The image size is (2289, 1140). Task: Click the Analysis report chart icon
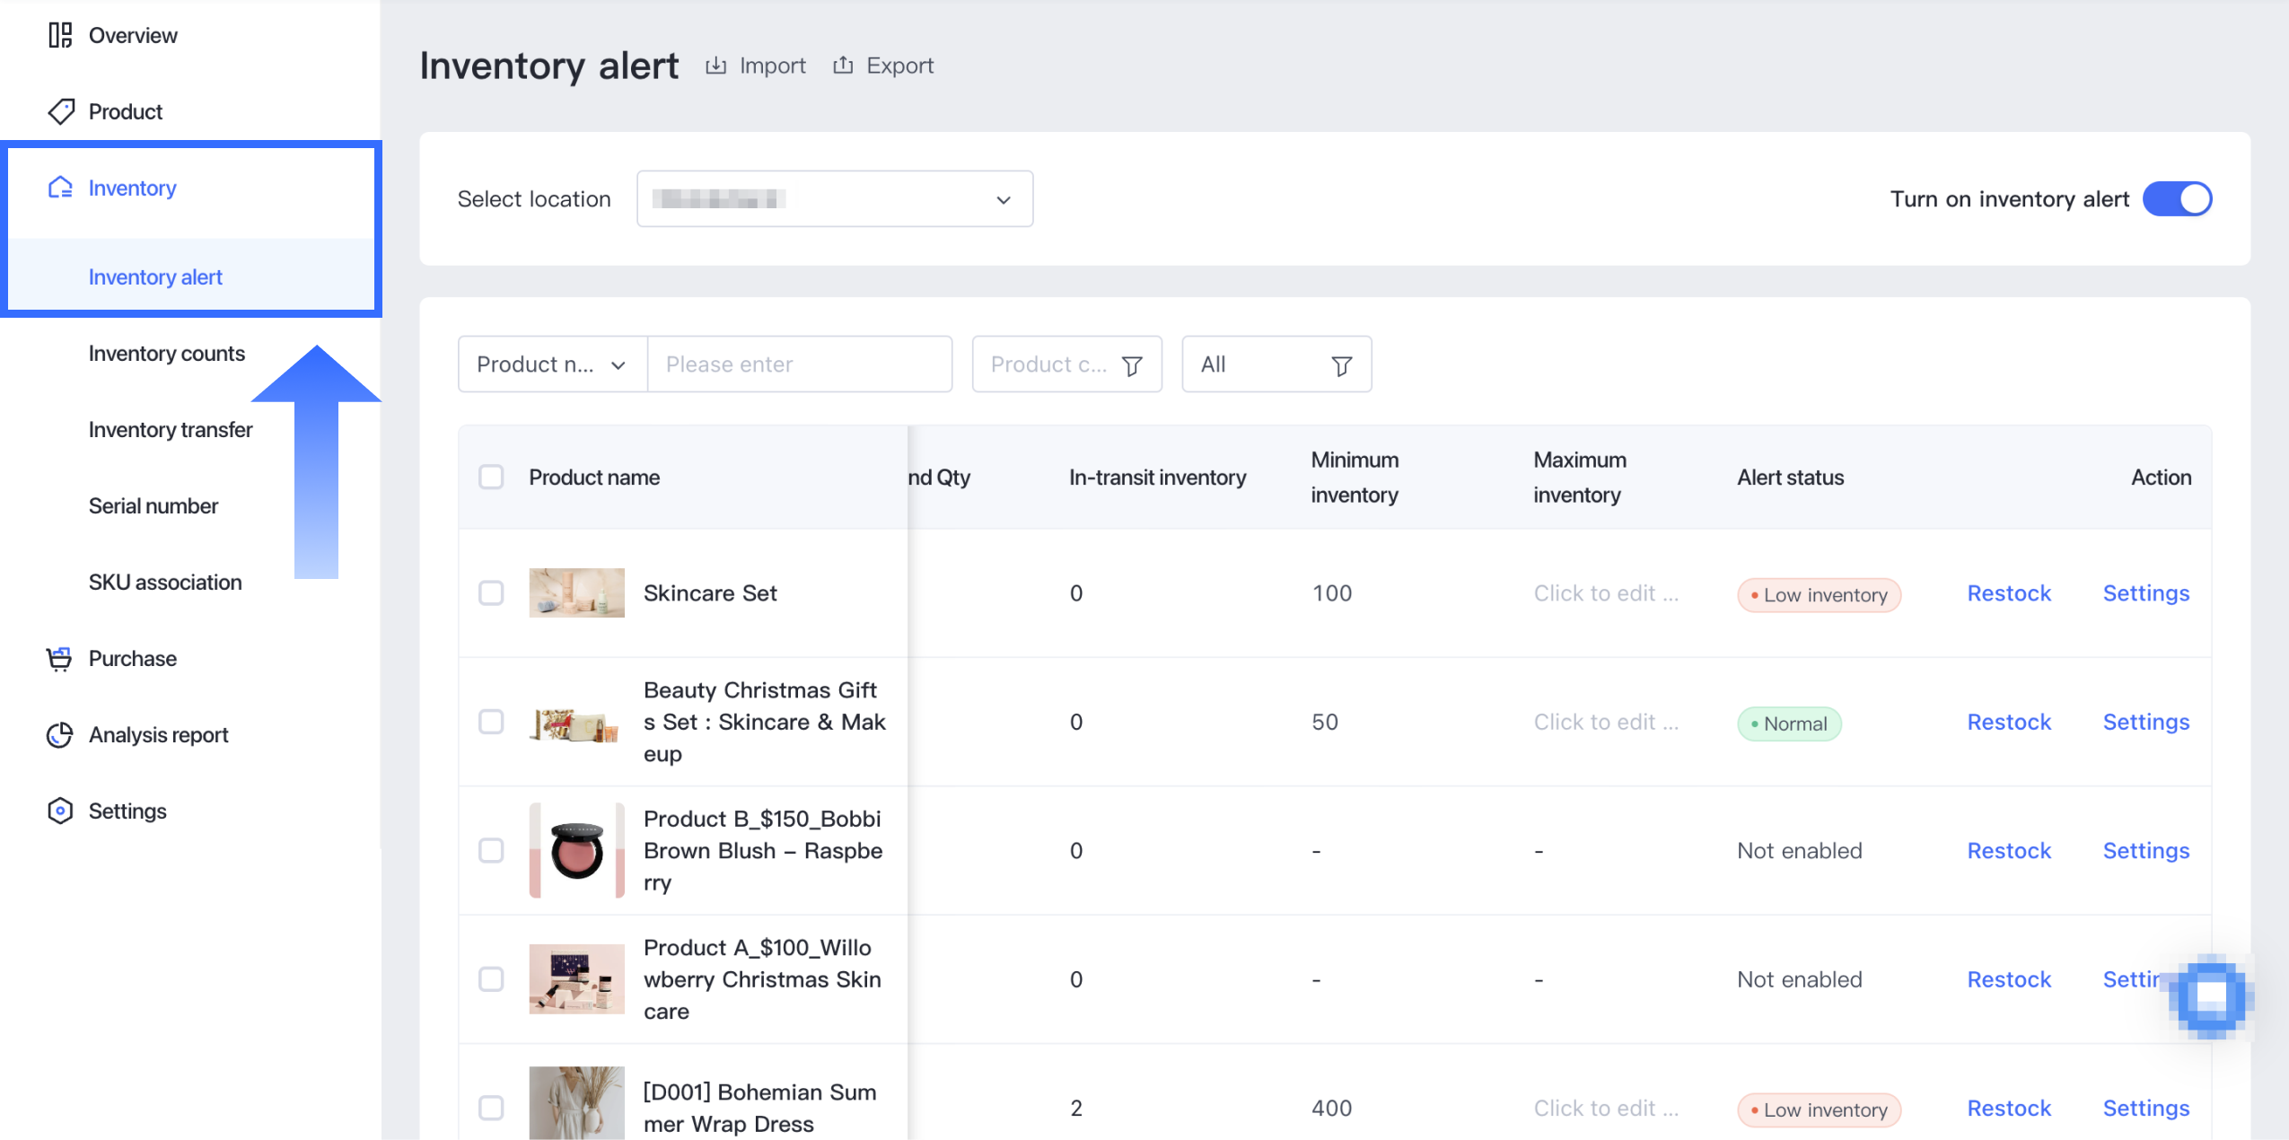click(x=59, y=735)
